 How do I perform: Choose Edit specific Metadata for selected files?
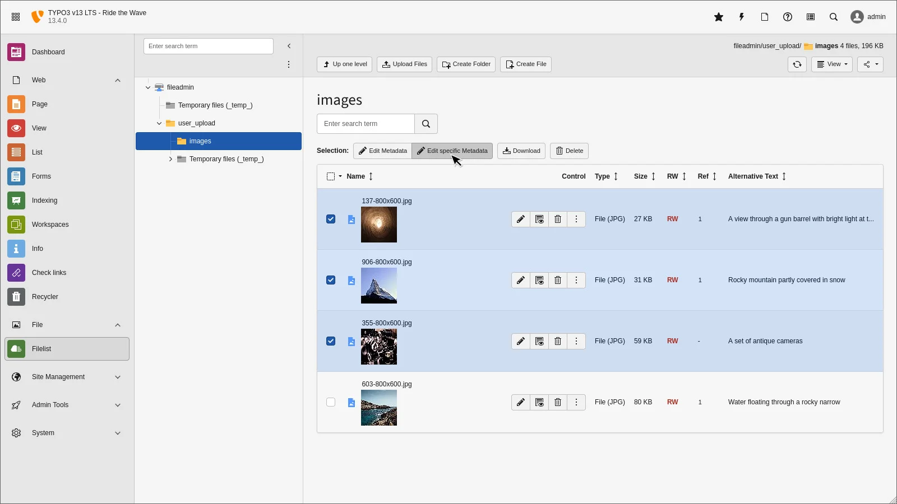tap(452, 151)
